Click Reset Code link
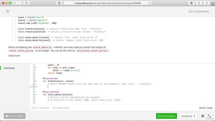The width and height of the screenshot is (215, 121). [x=206, y=108]
